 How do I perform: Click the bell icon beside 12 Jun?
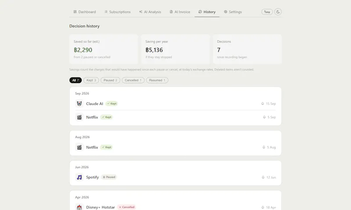(263, 178)
